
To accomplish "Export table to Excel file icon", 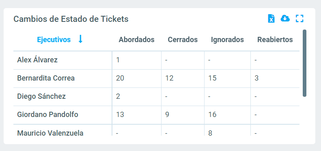I will tap(271, 18).
